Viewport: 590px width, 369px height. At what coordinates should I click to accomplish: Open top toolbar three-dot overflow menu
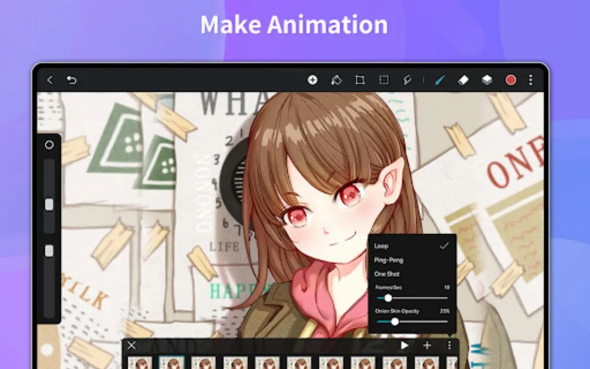[531, 80]
